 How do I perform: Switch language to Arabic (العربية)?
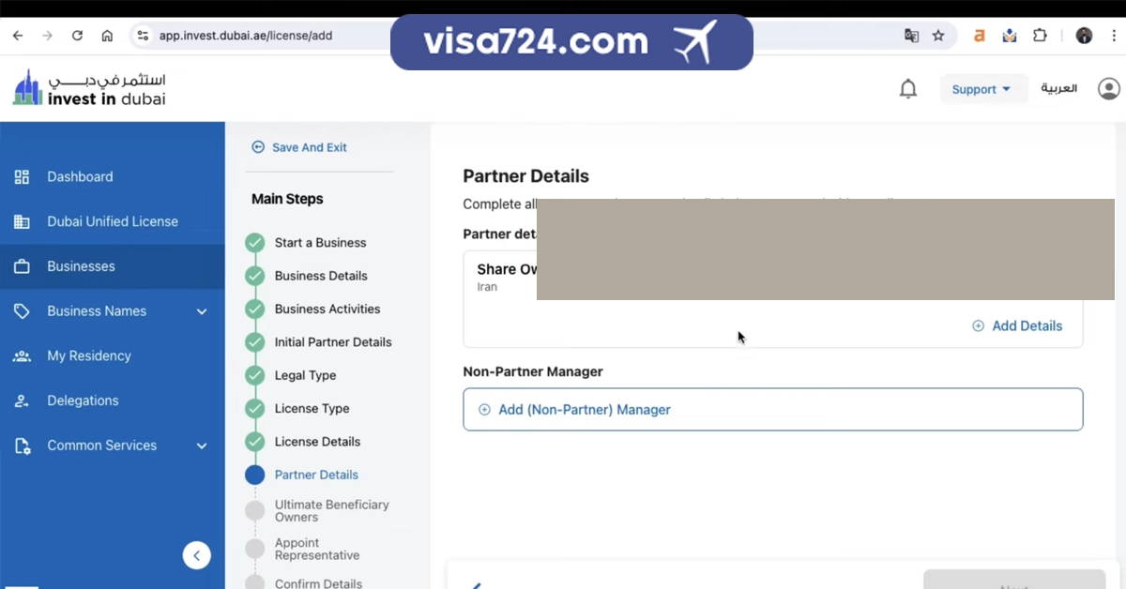(x=1058, y=89)
